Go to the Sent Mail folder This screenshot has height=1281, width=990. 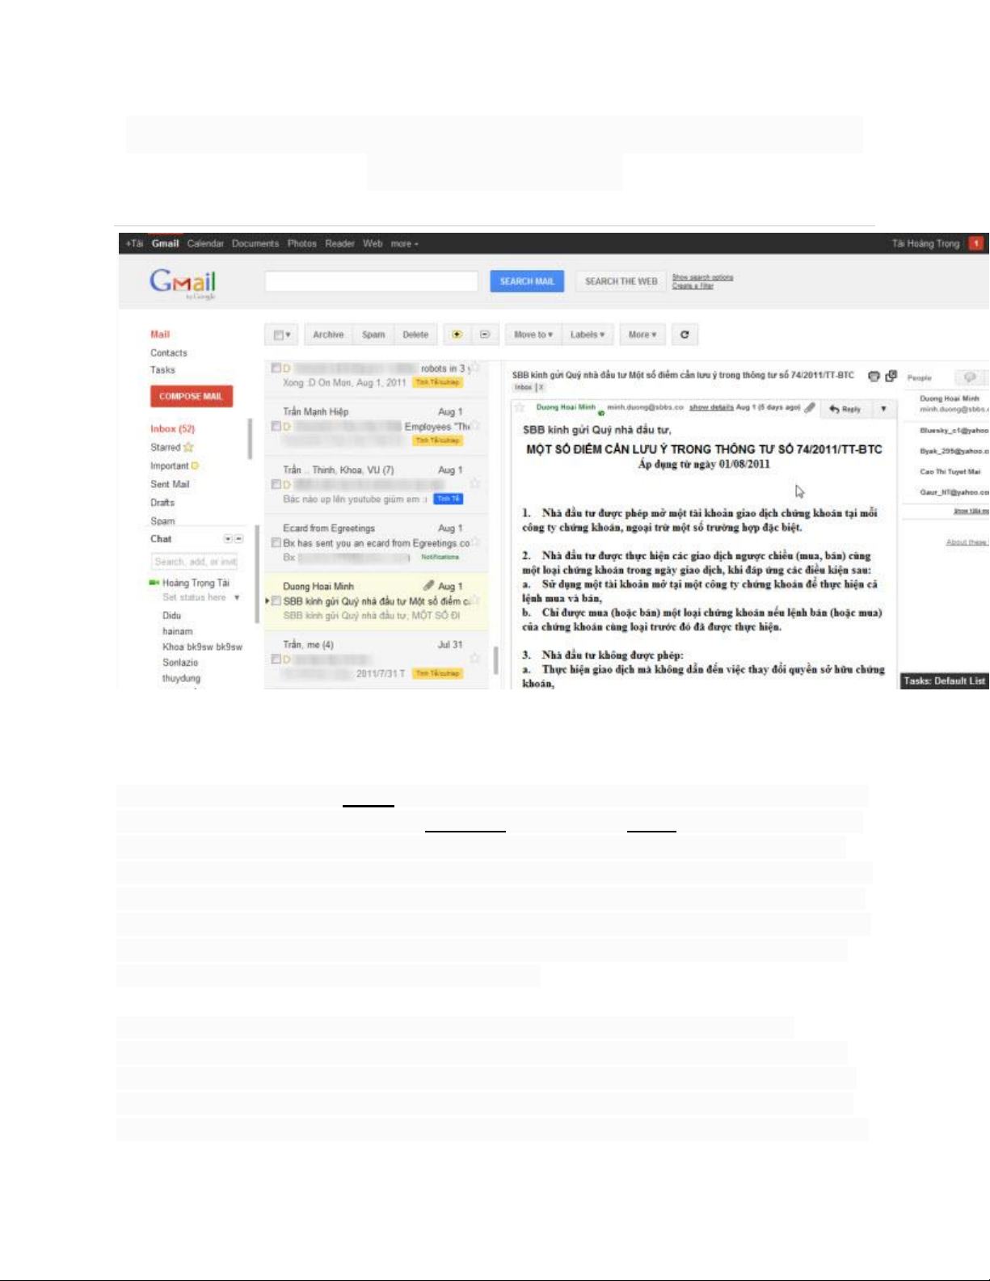click(170, 484)
